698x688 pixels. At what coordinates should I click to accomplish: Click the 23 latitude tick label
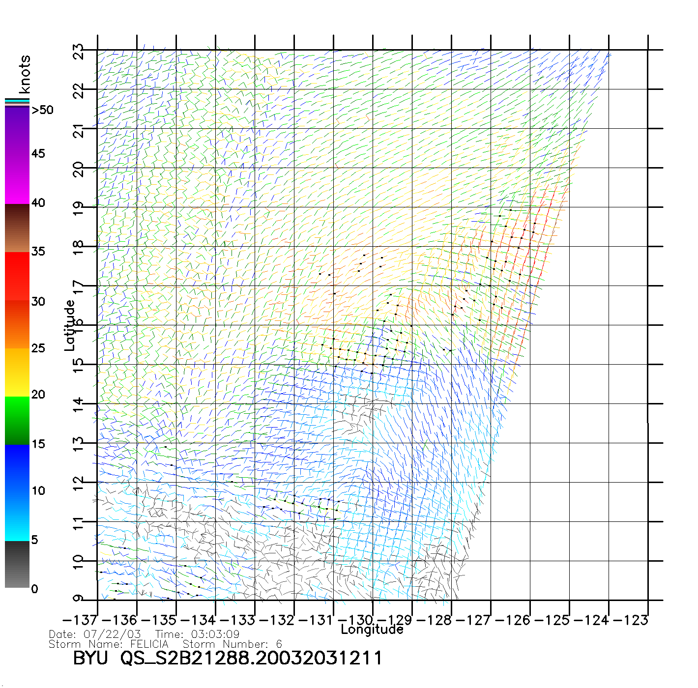coord(79,52)
